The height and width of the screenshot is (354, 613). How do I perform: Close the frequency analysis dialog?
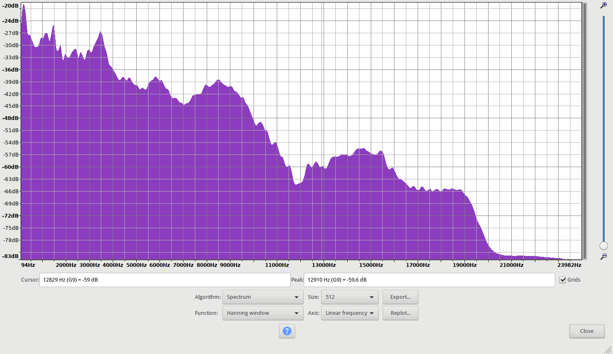click(586, 331)
